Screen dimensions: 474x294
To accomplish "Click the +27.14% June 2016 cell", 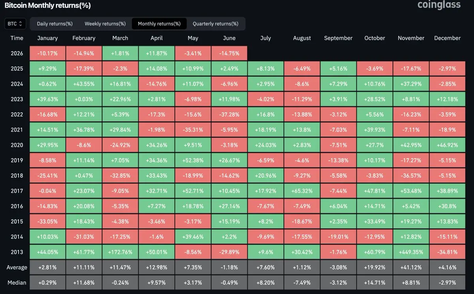I will pyautogui.click(x=229, y=206).
